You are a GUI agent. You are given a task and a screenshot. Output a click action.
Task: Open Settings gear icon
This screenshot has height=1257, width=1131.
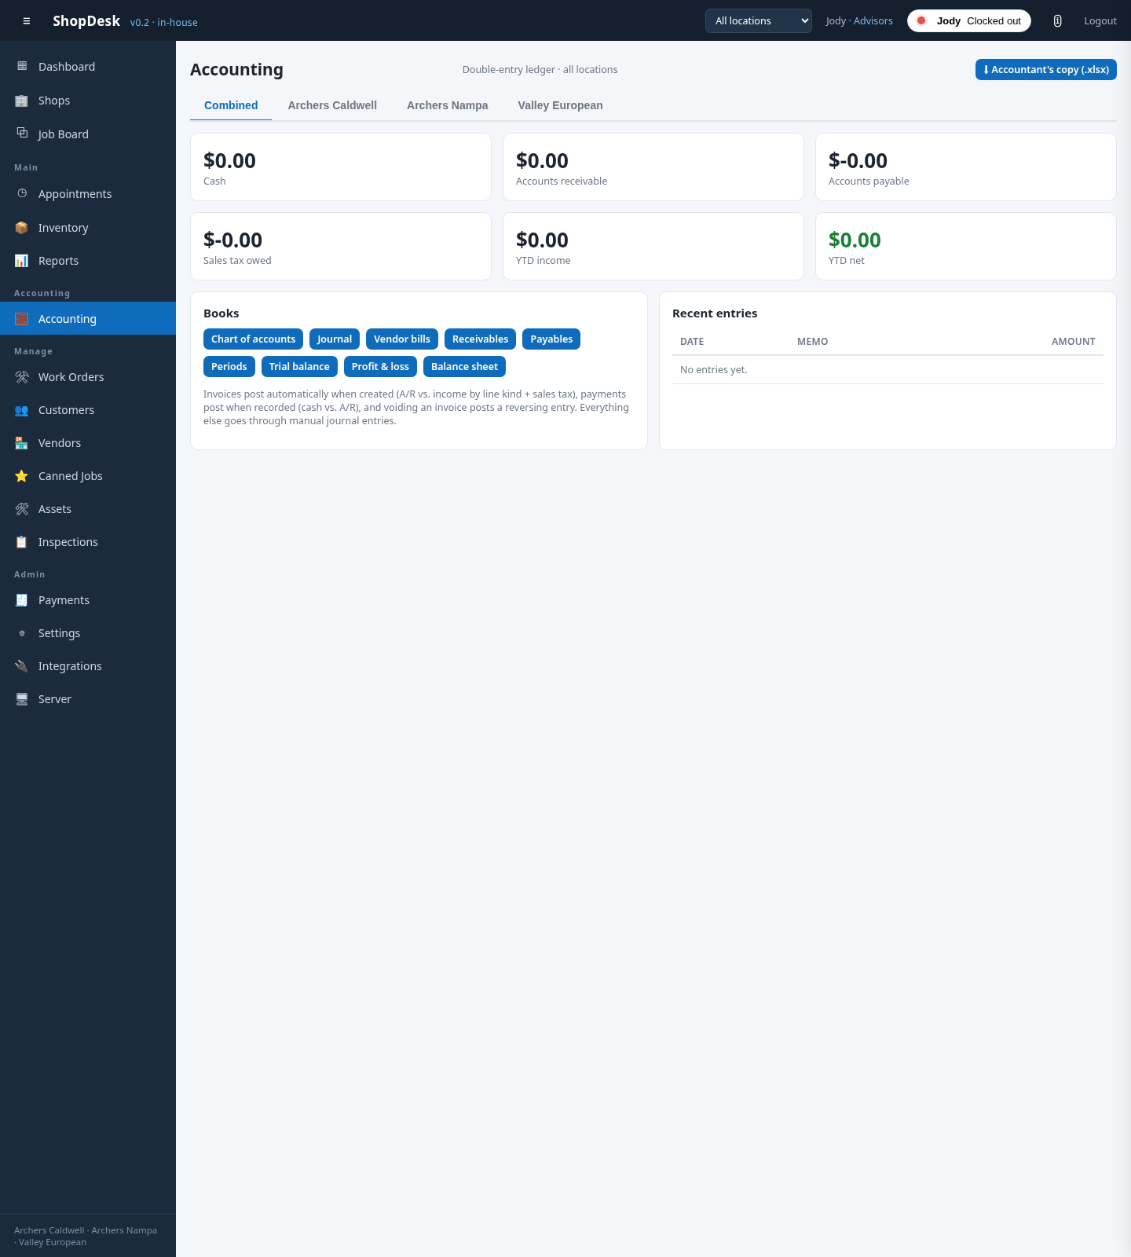(x=22, y=633)
